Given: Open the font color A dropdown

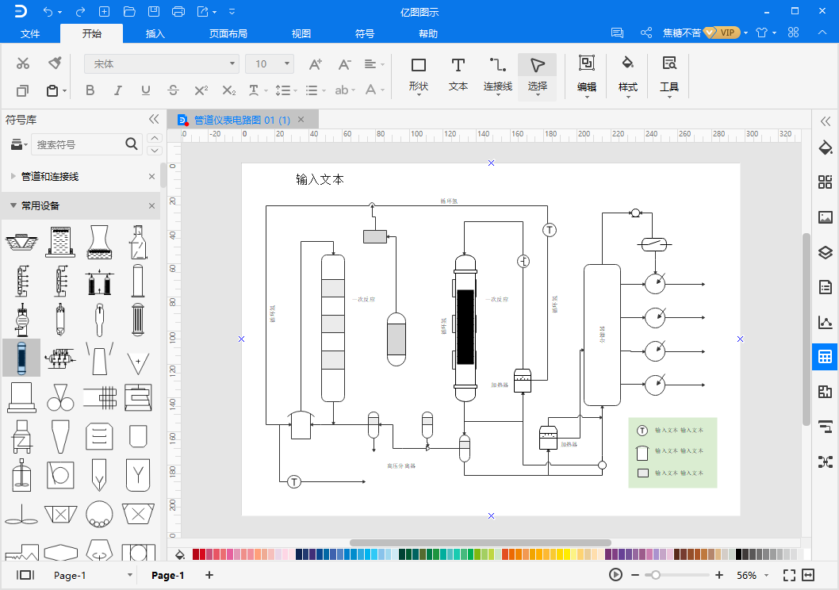Looking at the screenshot, I should coord(374,90).
